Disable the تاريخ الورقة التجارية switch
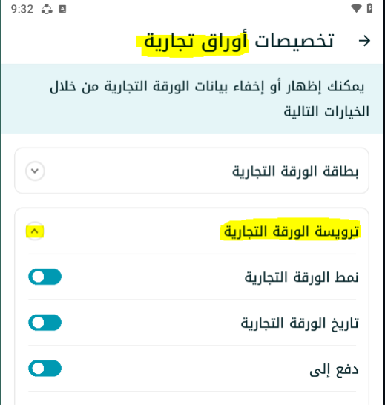Image resolution: width=385 pixels, height=405 pixels. 45,323
